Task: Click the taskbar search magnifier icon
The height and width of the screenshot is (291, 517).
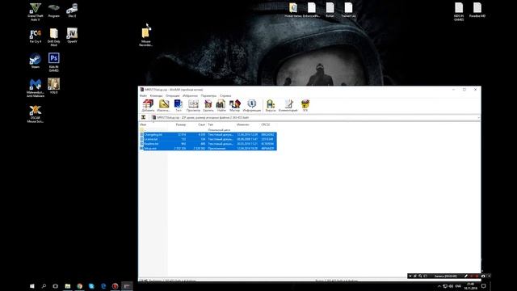Action: tap(44, 286)
